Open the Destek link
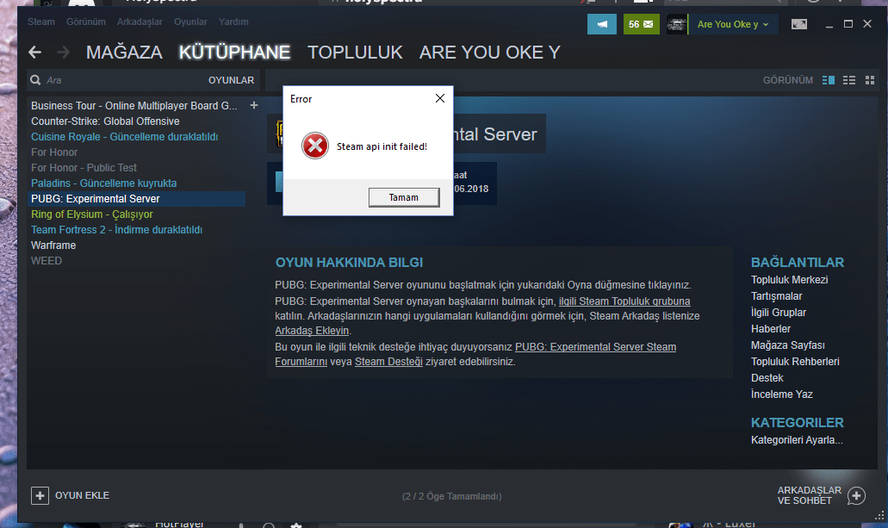 [x=767, y=378]
